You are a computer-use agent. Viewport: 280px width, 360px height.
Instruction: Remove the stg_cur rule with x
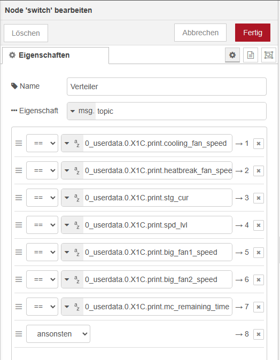pos(259,198)
